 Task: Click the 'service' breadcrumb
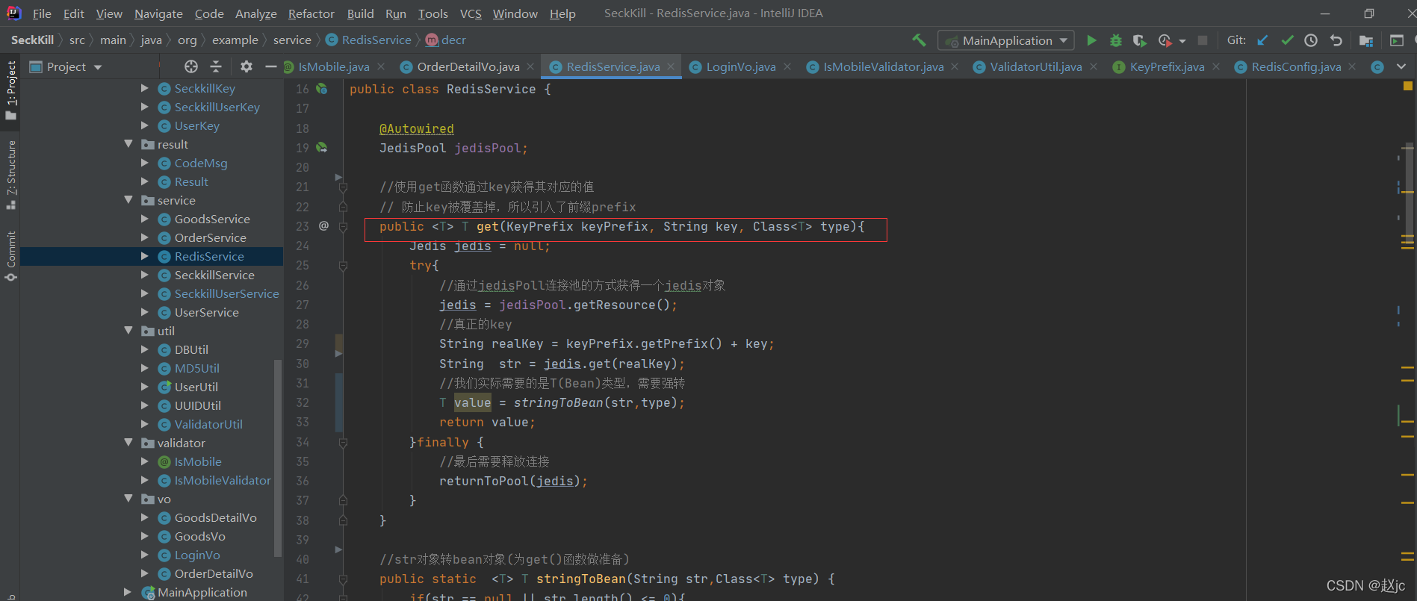[292, 40]
